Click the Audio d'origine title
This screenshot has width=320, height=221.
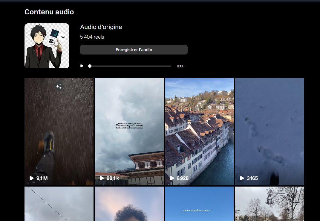101,27
